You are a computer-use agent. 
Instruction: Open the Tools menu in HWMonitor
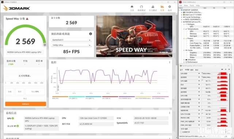click(x=192, y=5)
